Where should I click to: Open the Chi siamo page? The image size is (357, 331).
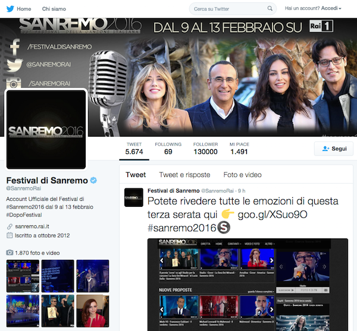click(x=54, y=9)
